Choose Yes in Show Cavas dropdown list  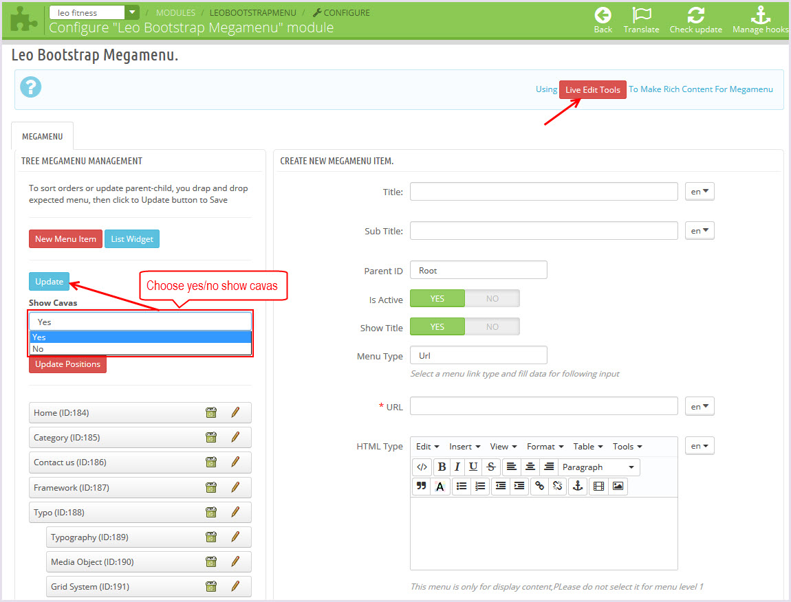140,337
